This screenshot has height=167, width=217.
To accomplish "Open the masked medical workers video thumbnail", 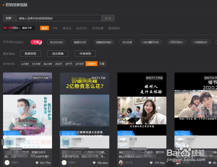I will click(27, 110).
